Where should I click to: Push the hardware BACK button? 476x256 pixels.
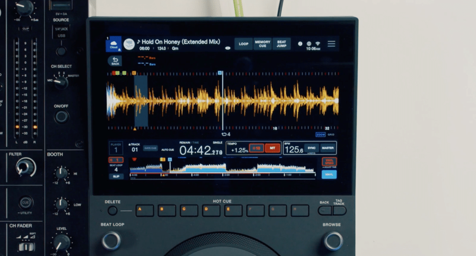[325, 211]
